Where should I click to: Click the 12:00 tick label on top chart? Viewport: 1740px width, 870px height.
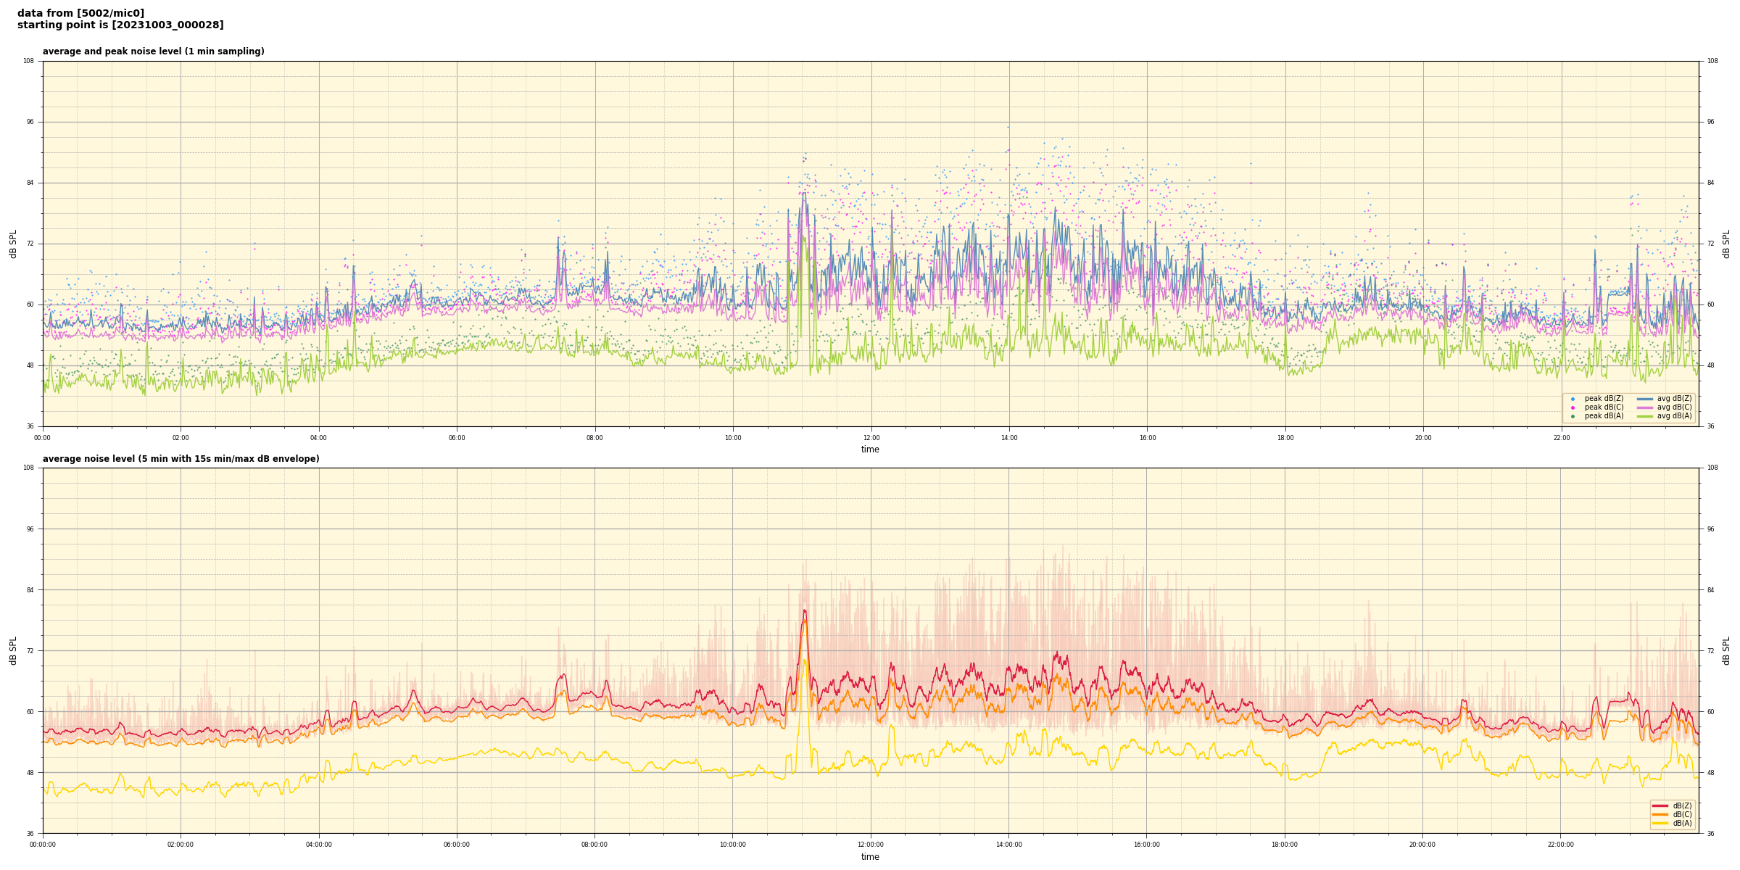click(x=871, y=438)
